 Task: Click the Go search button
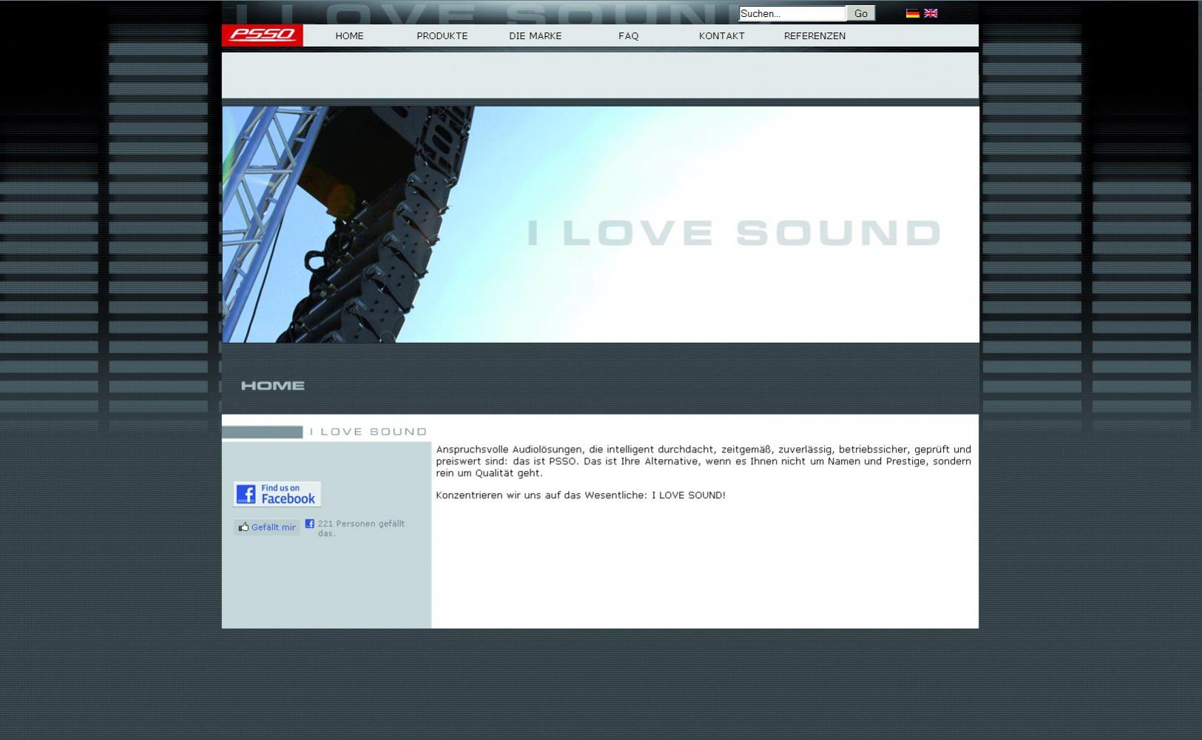(x=861, y=13)
